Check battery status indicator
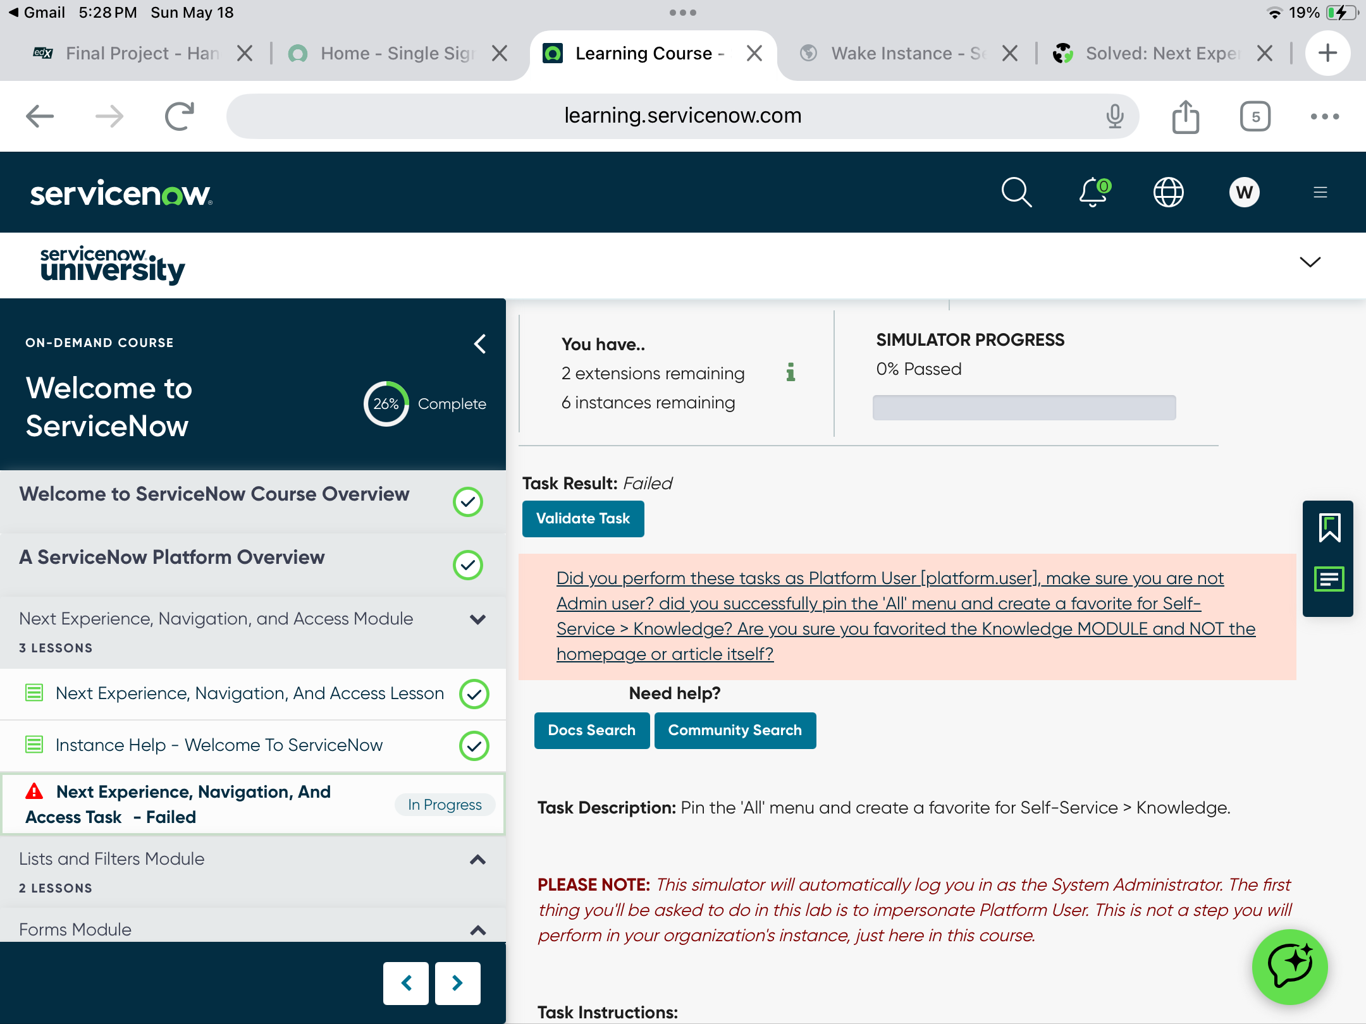The height and width of the screenshot is (1024, 1366). coord(1341,13)
